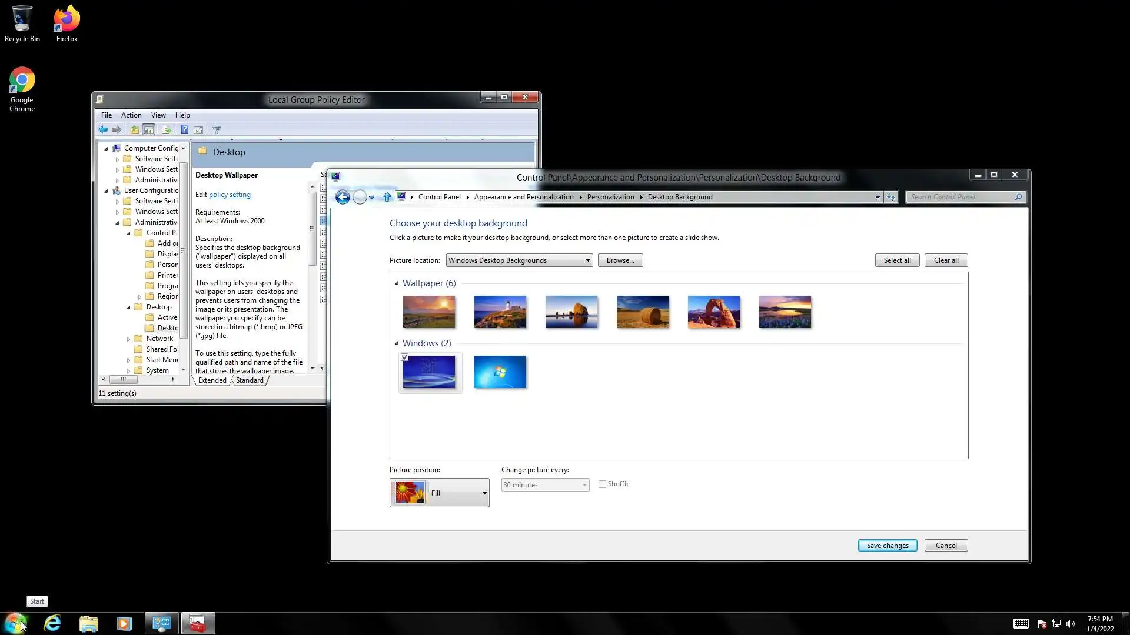This screenshot has height=635, width=1130.
Task: Open the Picture location dropdown
Action: [519, 260]
